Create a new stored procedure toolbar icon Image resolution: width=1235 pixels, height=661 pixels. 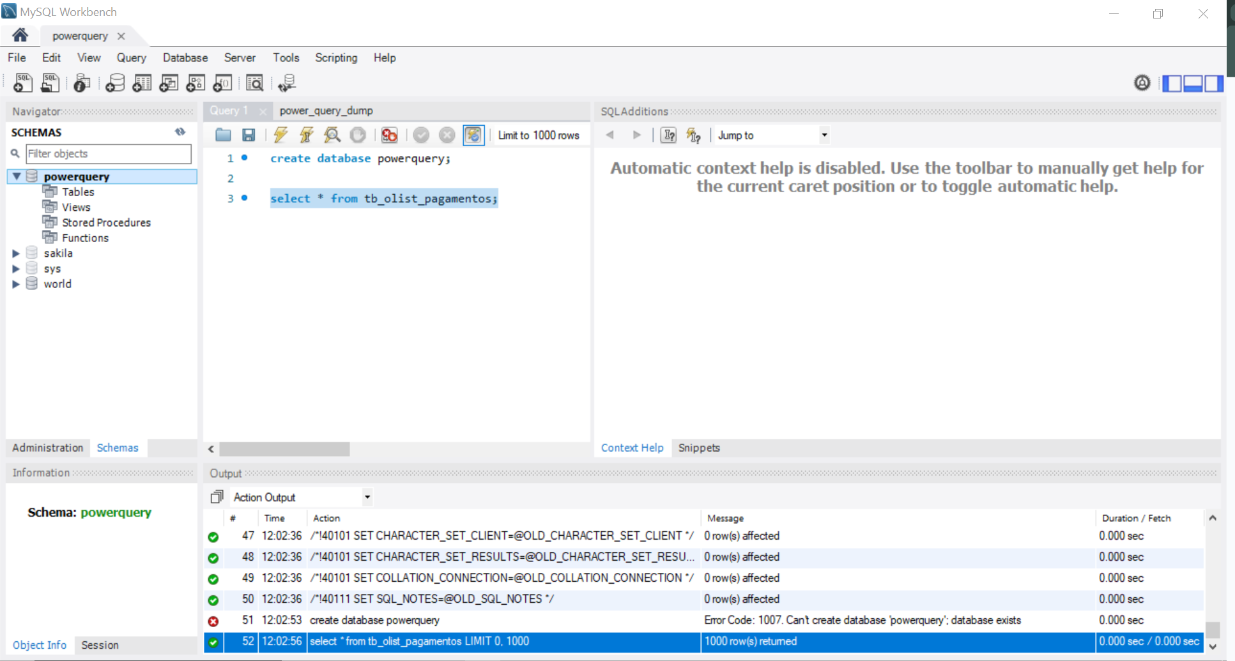[196, 83]
